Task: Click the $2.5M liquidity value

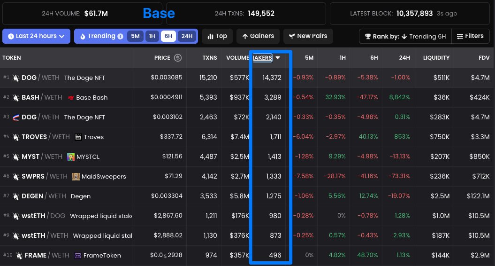Action: (x=440, y=196)
